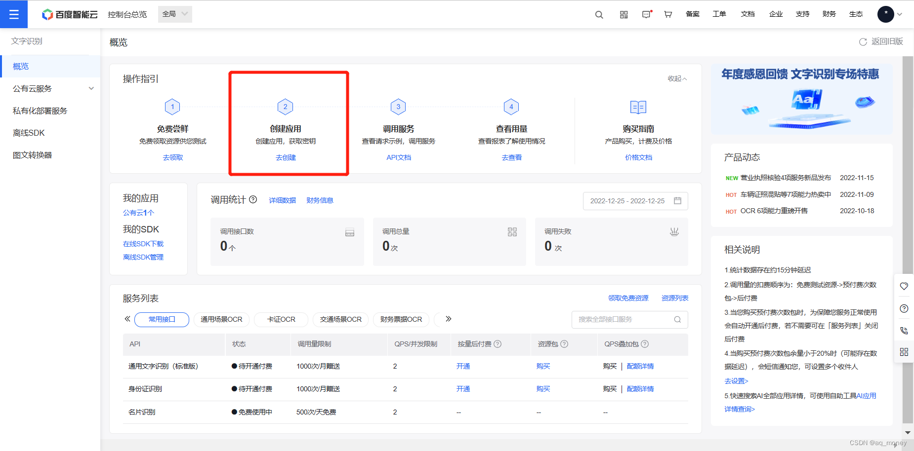914x451 pixels.
Task: Click the 去领取 link
Action: click(173, 157)
